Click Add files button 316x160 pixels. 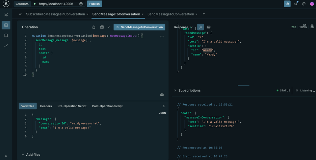tap(31, 154)
